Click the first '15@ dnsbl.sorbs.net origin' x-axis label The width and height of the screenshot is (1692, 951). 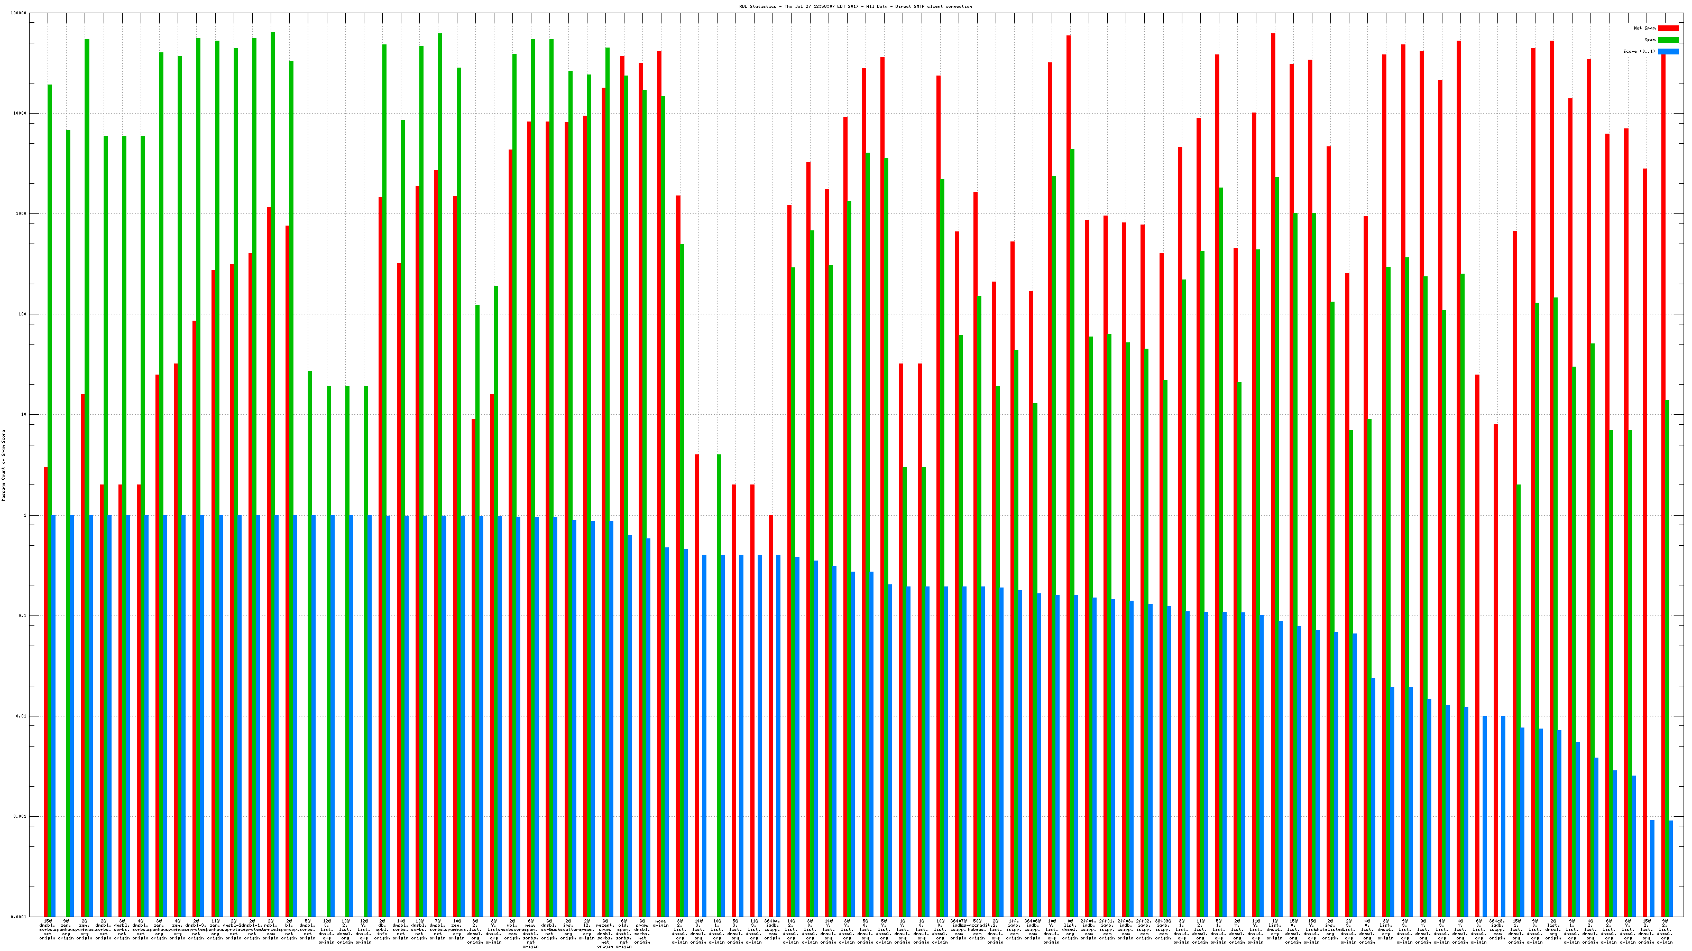[47, 929]
